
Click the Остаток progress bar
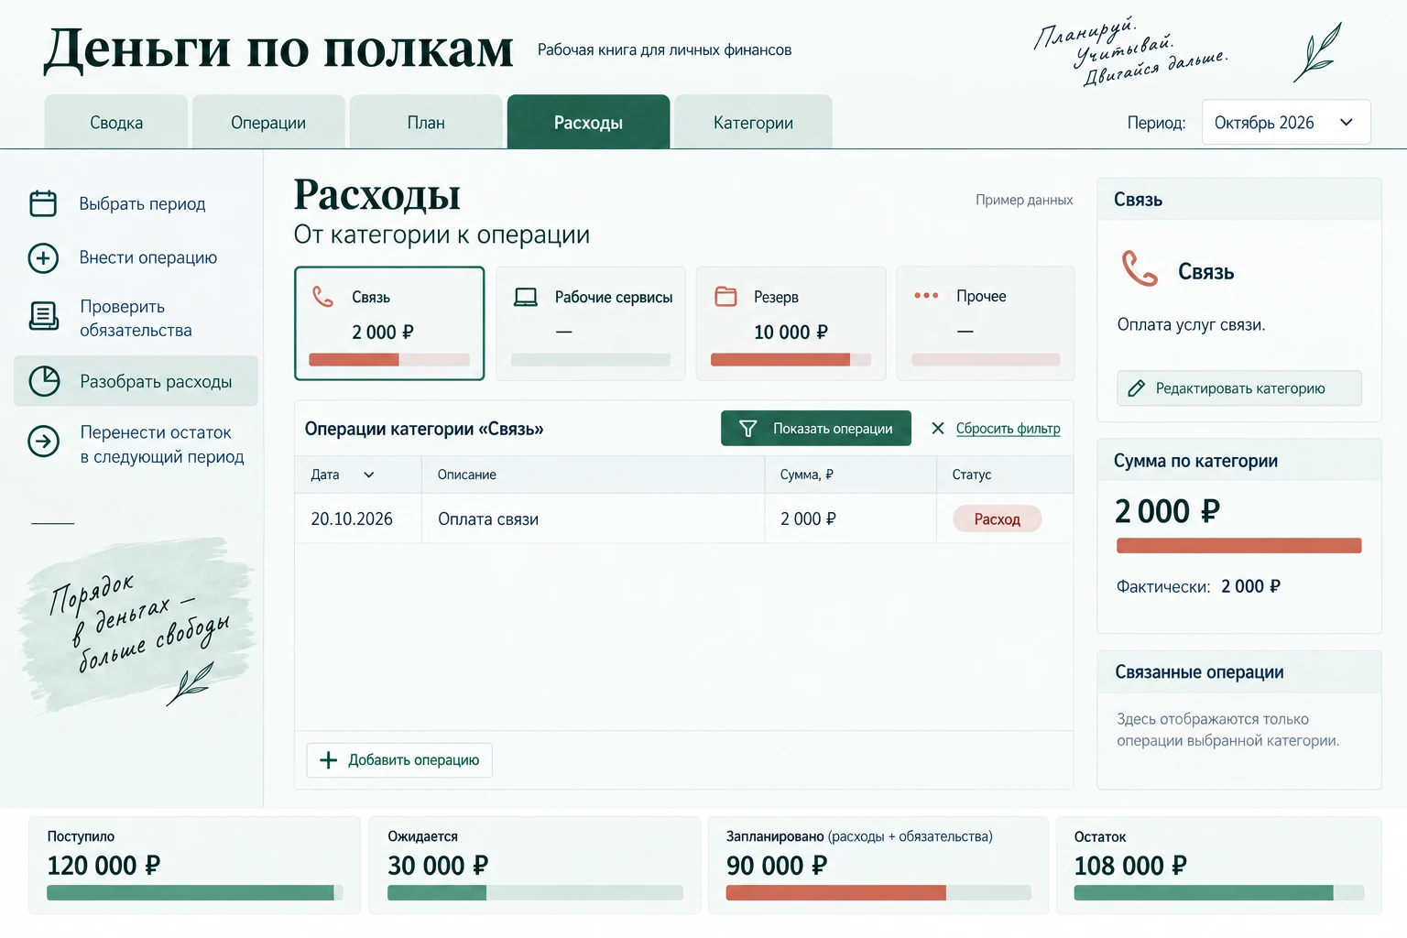click(1218, 892)
